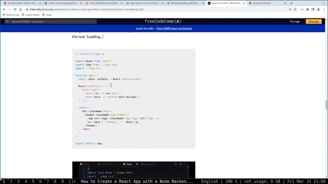The image size is (328, 184).
Task: Click the 'function App()' code line
Action: (87, 75)
